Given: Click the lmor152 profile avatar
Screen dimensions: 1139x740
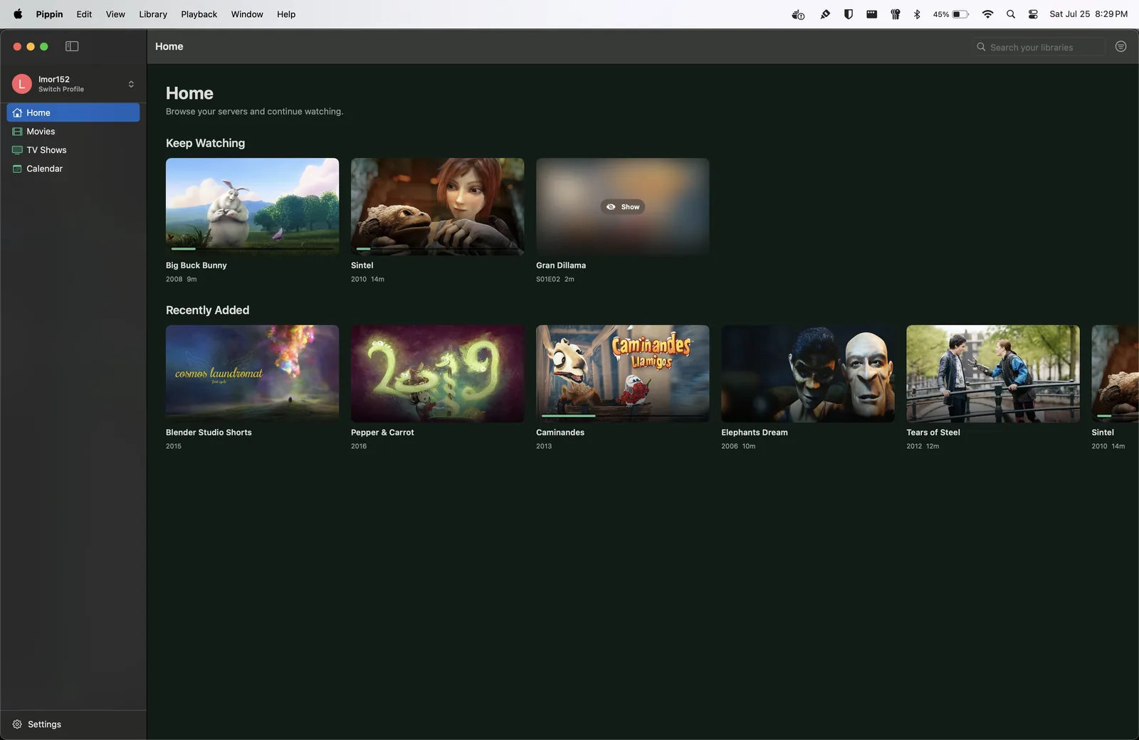Looking at the screenshot, I should point(21,84).
